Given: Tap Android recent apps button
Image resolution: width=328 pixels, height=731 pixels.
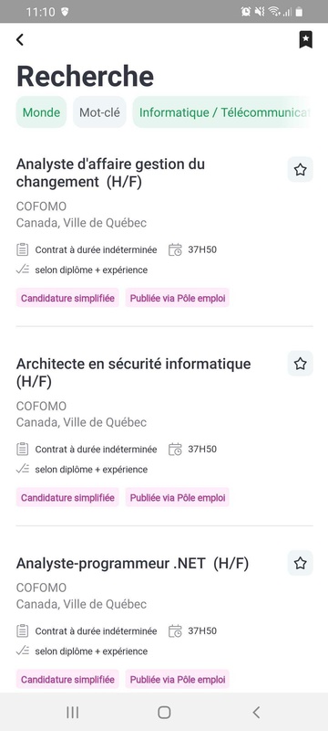Looking at the screenshot, I should pos(73,712).
